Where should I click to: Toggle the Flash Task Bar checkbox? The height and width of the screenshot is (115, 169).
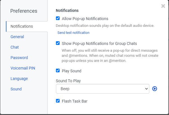click(x=58, y=101)
